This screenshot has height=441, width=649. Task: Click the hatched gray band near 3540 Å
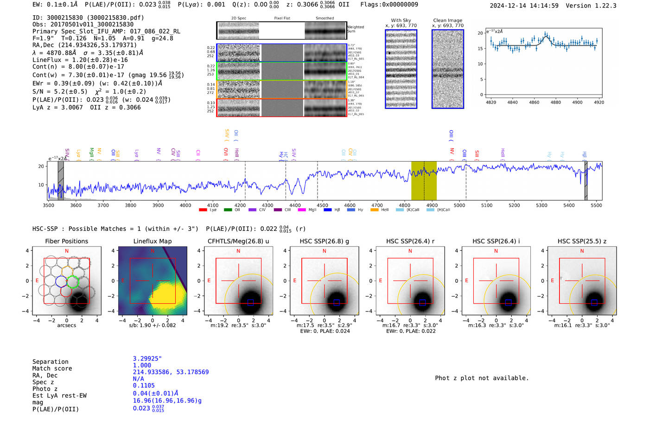click(61, 180)
